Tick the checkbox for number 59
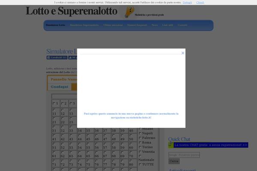 pos(122,144)
